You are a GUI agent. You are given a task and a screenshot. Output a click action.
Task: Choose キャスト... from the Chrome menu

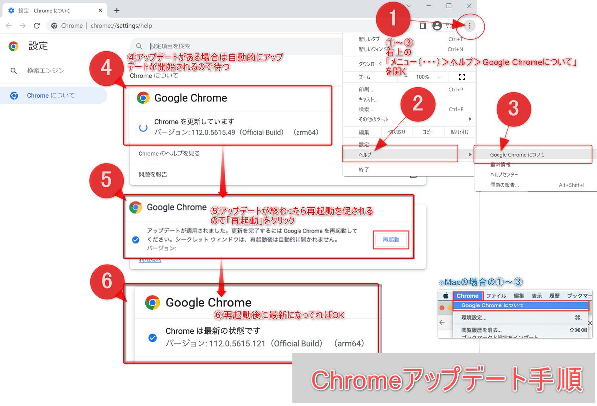pos(409,100)
